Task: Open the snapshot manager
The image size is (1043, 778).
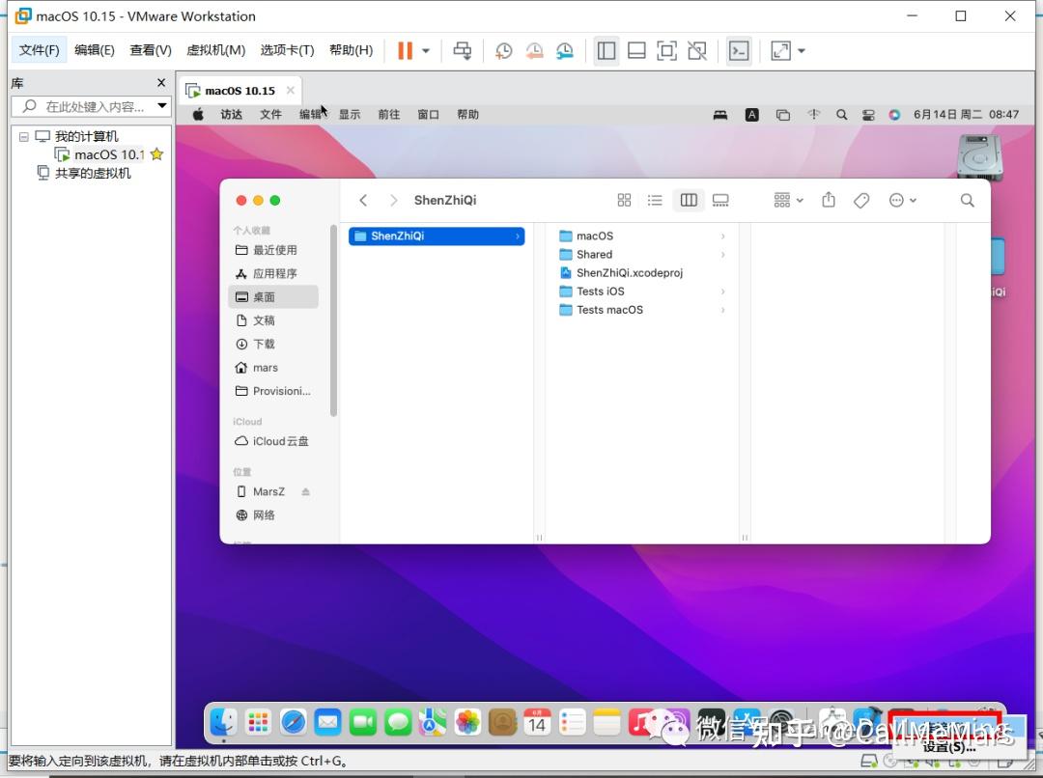Action: point(565,50)
